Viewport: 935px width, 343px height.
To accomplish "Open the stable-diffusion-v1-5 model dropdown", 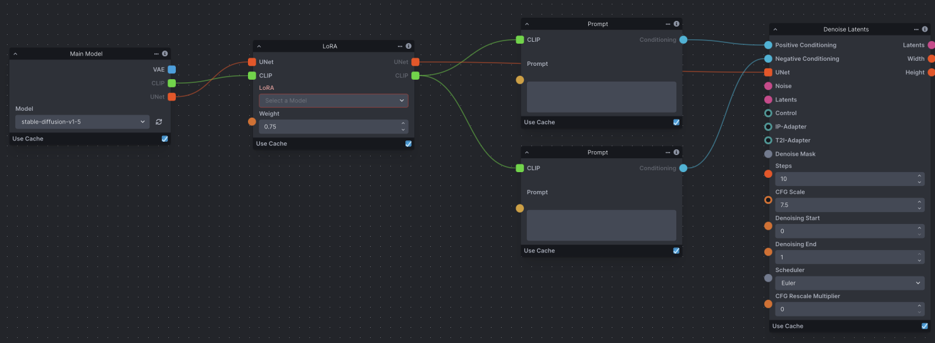I will click(82, 122).
